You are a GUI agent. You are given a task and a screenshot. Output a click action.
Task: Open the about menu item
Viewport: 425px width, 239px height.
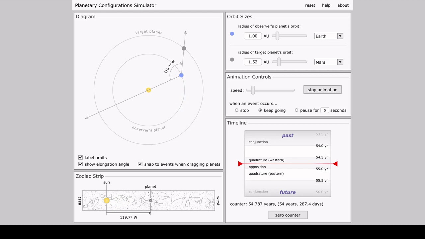point(343,5)
